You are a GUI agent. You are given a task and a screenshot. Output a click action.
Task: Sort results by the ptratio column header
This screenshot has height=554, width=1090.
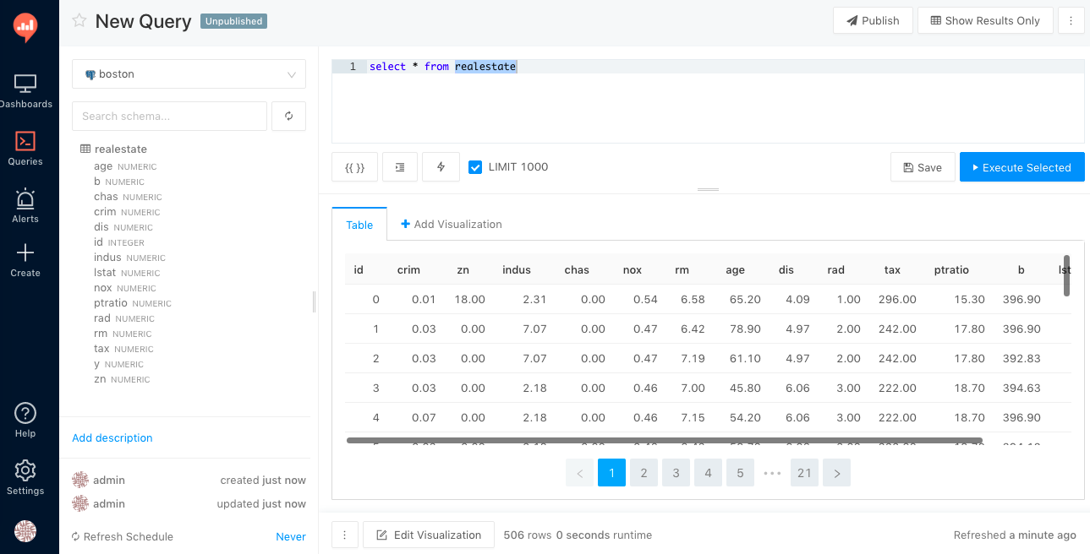(951, 270)
